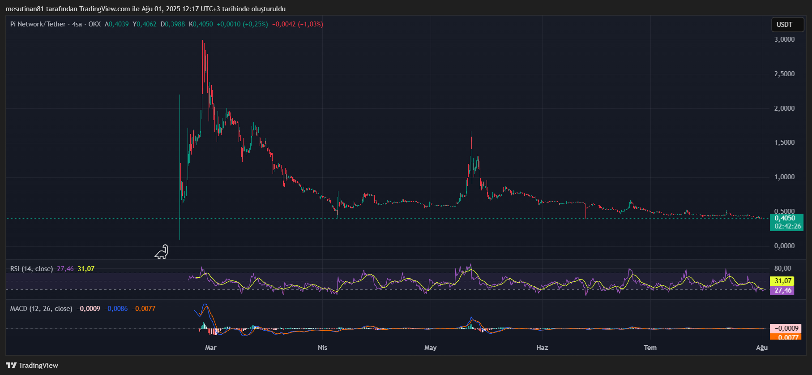Click the MACD (12, 26, close) indicator label
812x375 pixels.
click(x=41, y=309)
